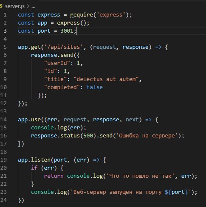
Task: Open the breadcrumb ellipsis after server.js
Action: [34, 7]
